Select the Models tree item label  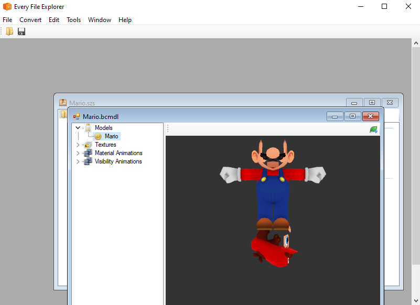(104, 128)
